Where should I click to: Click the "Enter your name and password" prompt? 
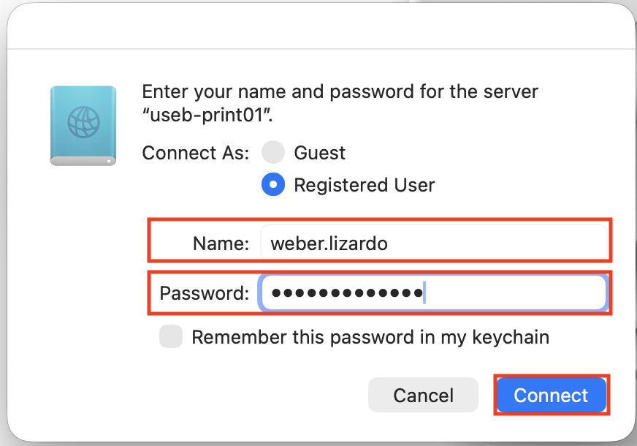(340, 92)
